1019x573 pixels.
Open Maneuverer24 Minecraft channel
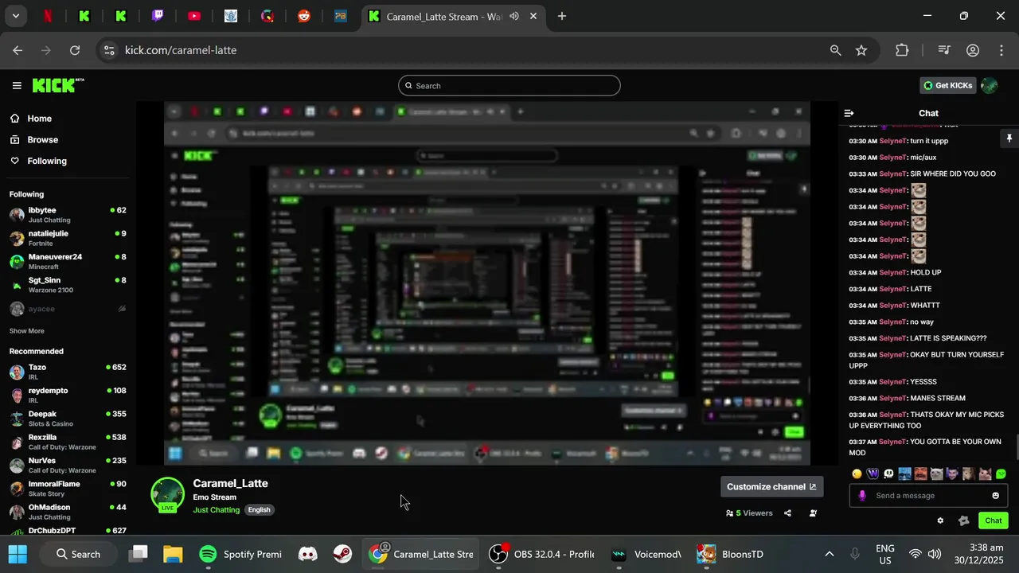coord(68,261)
